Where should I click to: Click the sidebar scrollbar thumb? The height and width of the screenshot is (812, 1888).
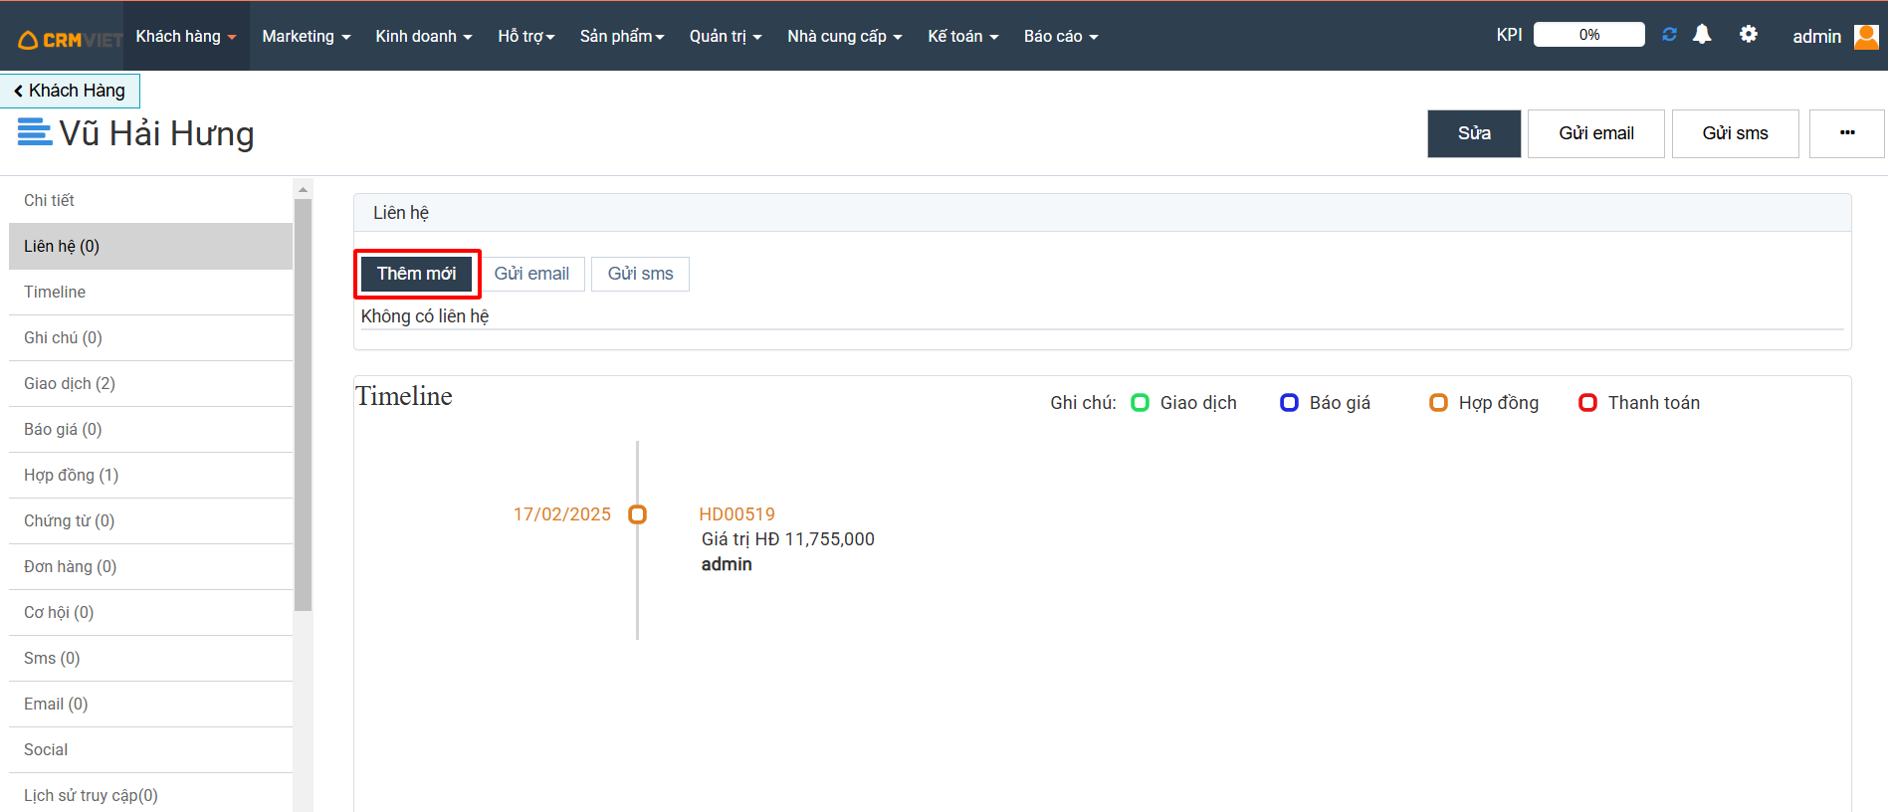coord(304,405)
